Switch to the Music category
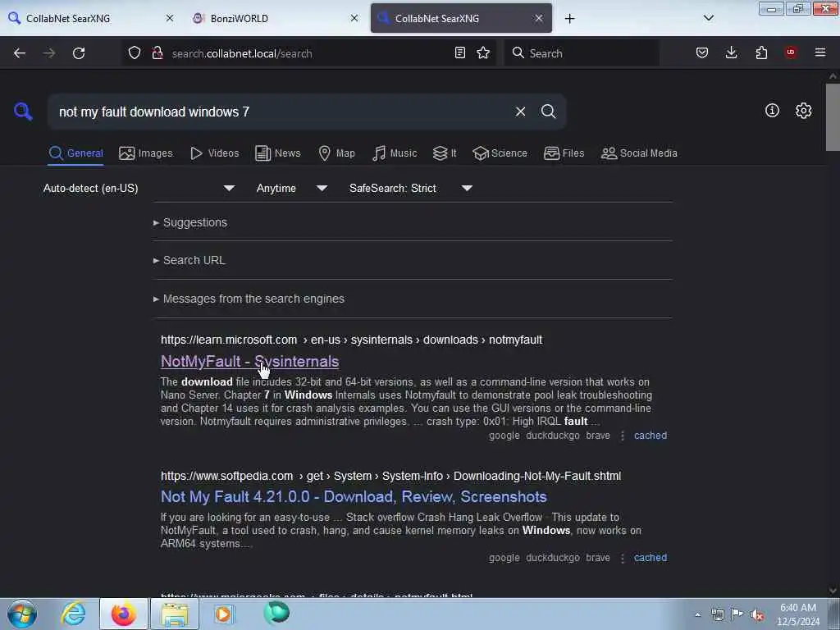This screenshot has width=840, height=630. tap(395, 153)
